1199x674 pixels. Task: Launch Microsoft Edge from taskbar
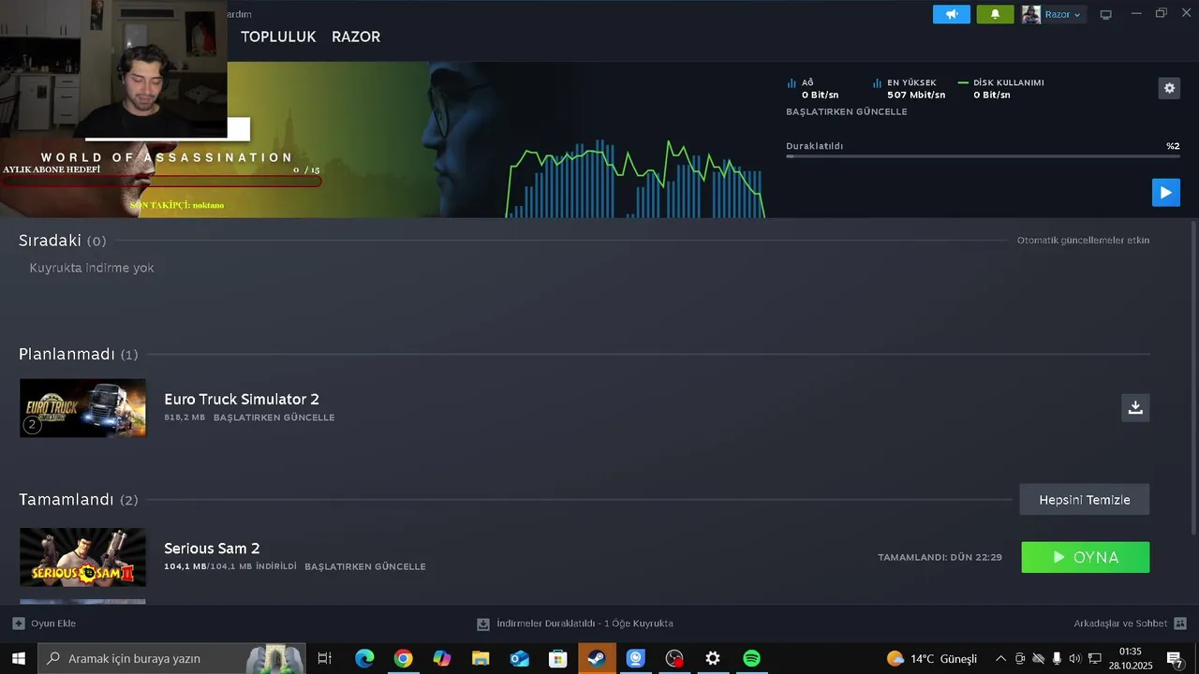pyautogui.click(x=364, y=658)
